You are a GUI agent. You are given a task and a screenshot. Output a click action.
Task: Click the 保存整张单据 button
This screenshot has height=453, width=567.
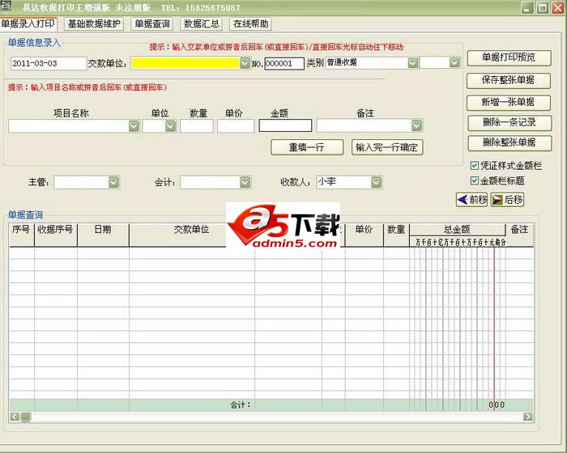tap(509, 81)
